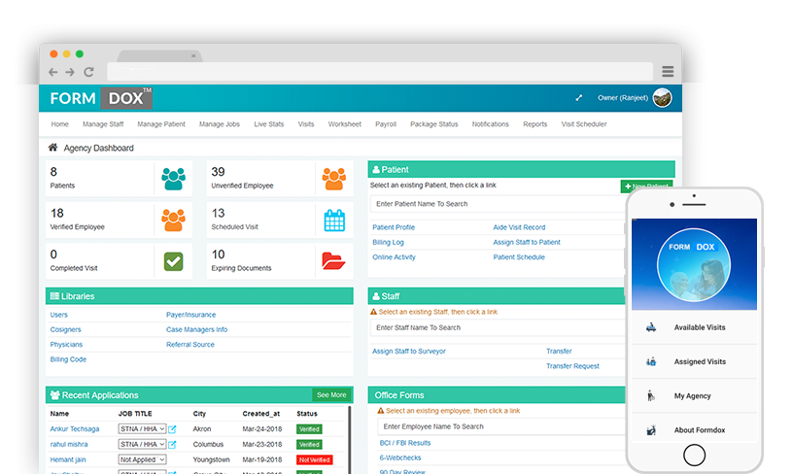Open the staff Transfer link
The height and width of the screenshot is (474, 793).
pyautogui.click(x=559, y=352)
